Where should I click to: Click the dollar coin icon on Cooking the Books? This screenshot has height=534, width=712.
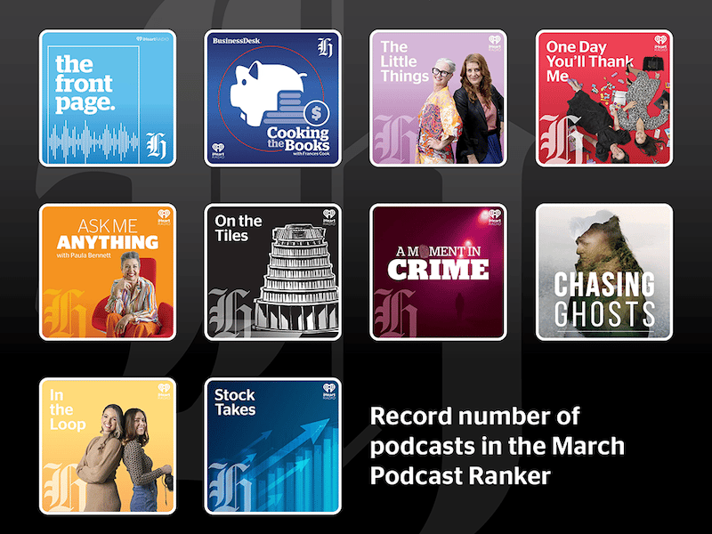tap(317, 113)
